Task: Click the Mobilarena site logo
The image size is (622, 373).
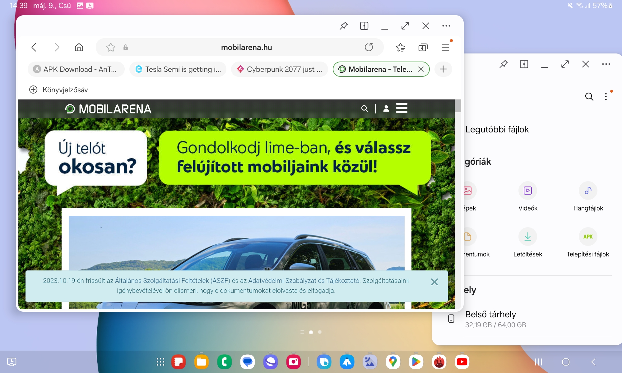Action: coord(108,109)
